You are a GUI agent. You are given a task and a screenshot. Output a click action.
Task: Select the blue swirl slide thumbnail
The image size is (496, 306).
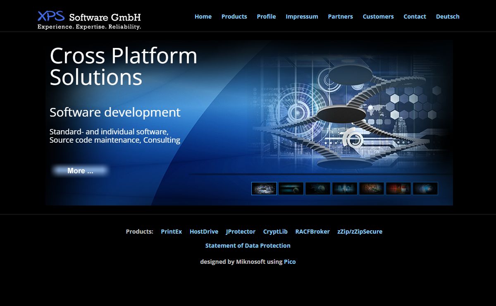click(425, 189)
